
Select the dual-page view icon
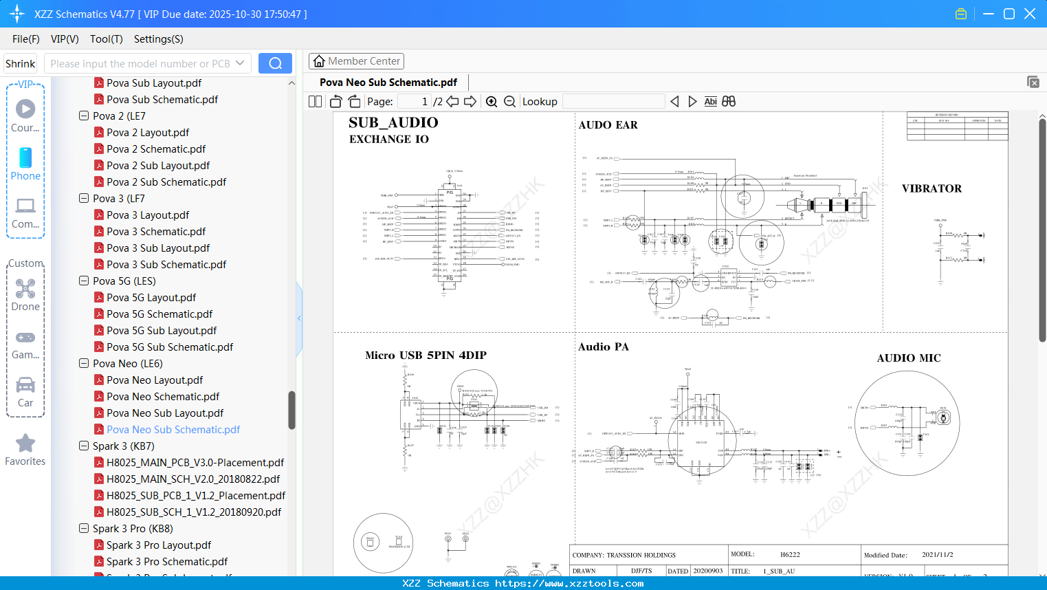314,101
